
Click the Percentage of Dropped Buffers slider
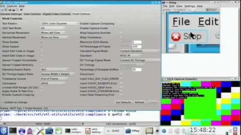click(x=125, y=69)
